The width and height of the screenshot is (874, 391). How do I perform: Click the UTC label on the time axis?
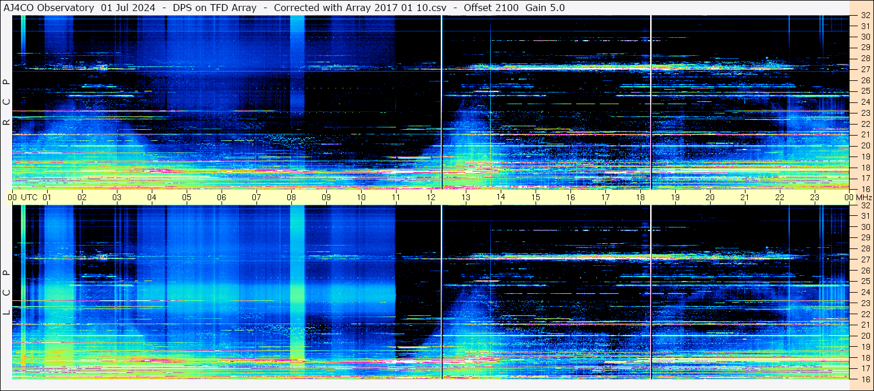tap(29, 197)
